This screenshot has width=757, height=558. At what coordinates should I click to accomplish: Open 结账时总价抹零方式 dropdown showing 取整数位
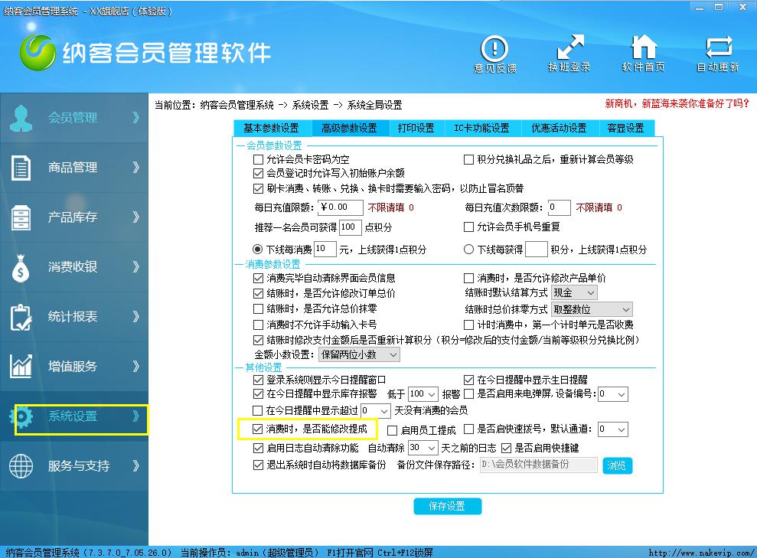pyautogui.click(x=592, y=309)
